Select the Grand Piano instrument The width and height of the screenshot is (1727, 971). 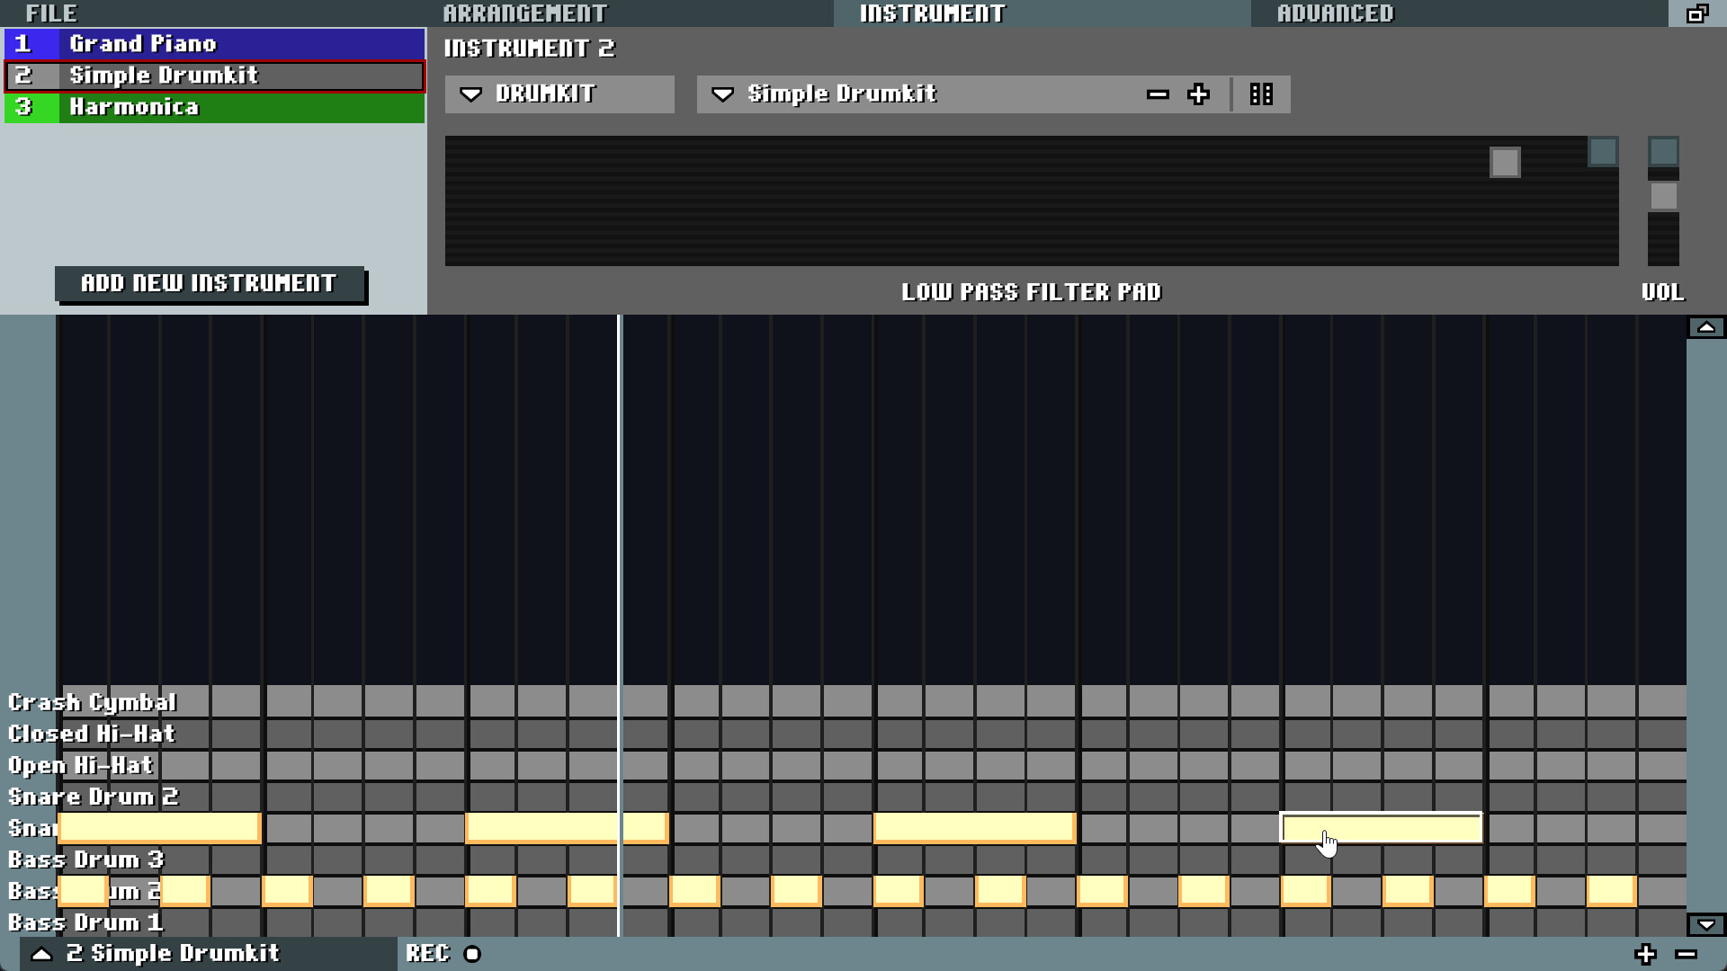[214, 43]
